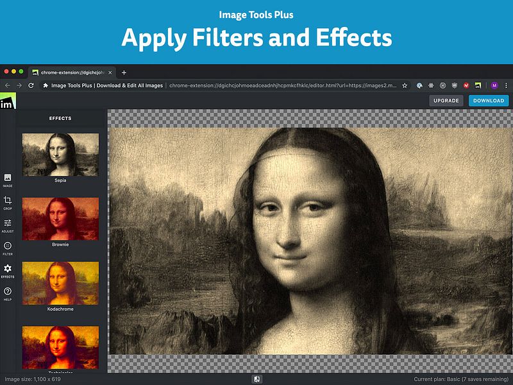This screenshot has width=513, height=385.
Task: Go forward in browser history
Action: (x=19, y=85)
